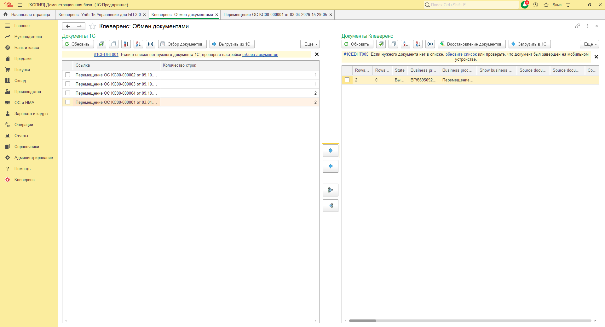
Task: Click check-all icon in Документы 1С toolbar
Action: click(x=101, y=44)
